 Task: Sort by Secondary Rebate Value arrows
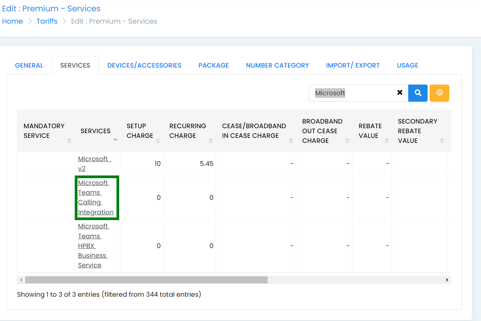442,141
